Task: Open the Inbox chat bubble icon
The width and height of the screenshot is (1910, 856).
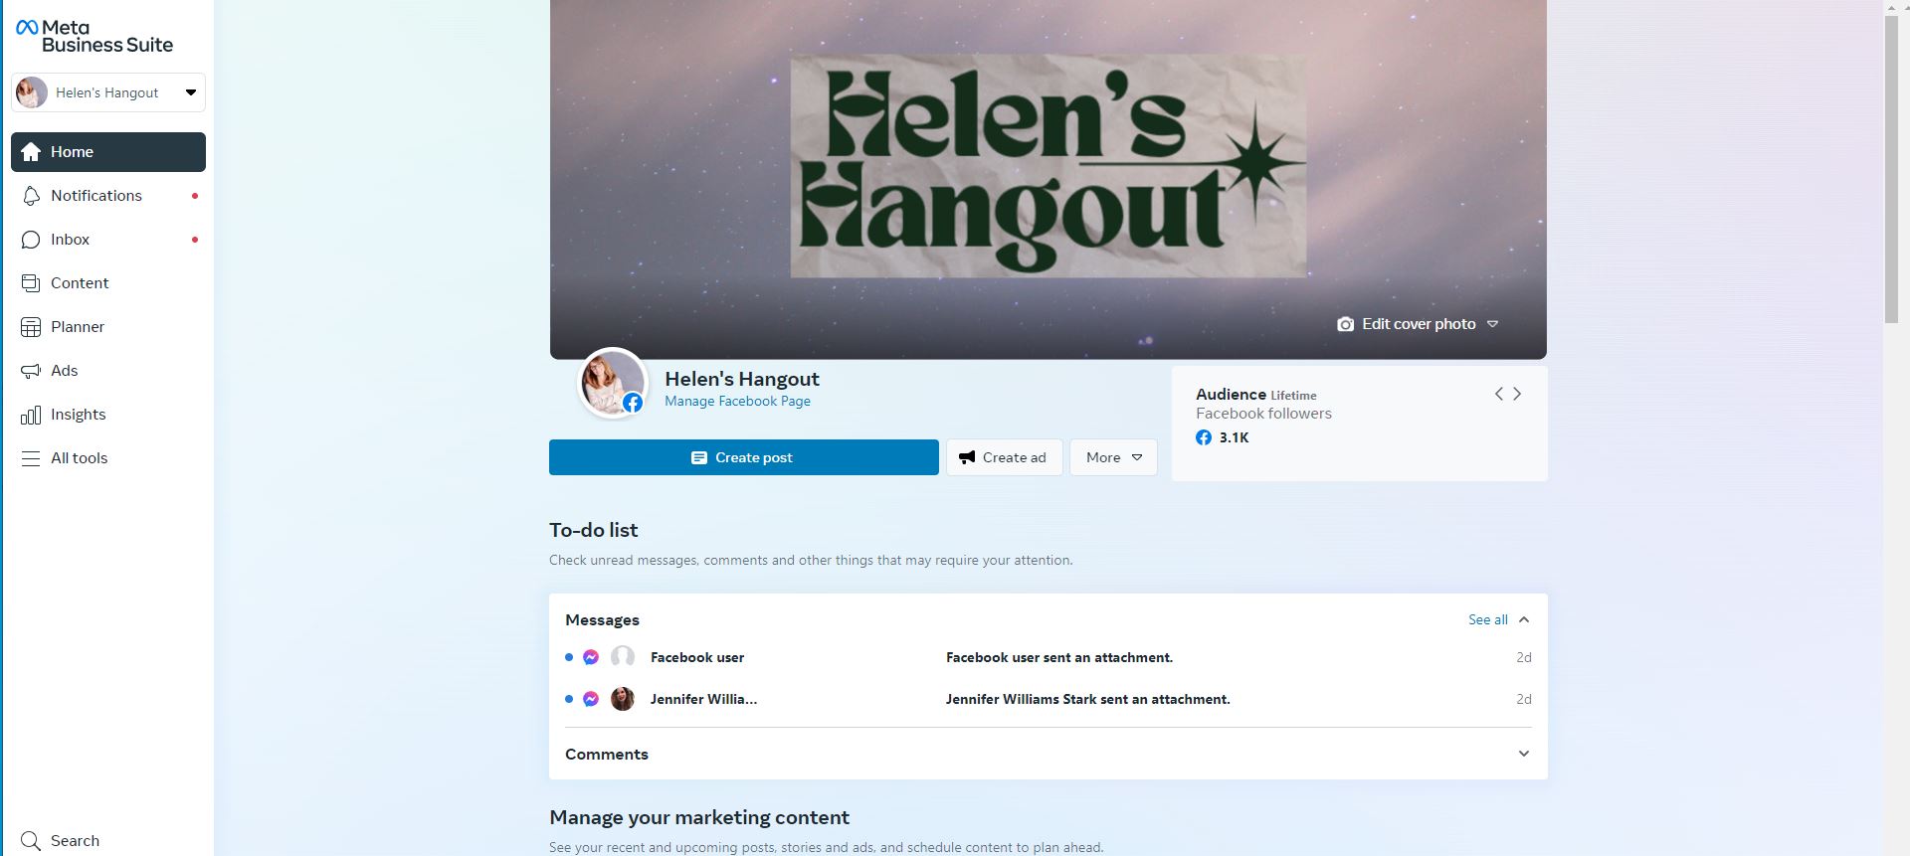Action: click(x=31, y=240)
